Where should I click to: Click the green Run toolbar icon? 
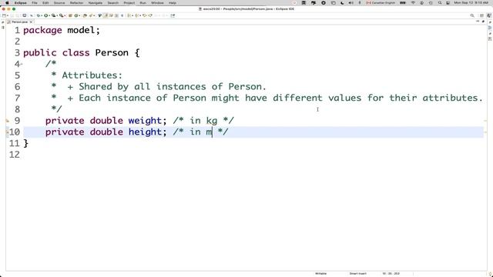(46, 15)
